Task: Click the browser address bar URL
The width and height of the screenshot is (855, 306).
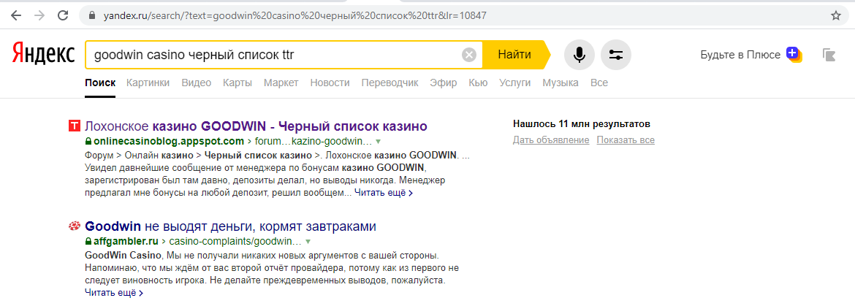Action: coord(295,16)
